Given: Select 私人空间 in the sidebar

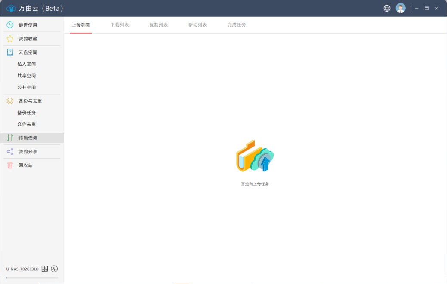Looking at the screenshot, I should [x=27, y=64].
